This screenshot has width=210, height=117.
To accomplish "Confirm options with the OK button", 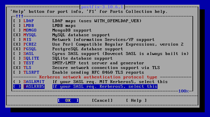I will pos(68,101).
